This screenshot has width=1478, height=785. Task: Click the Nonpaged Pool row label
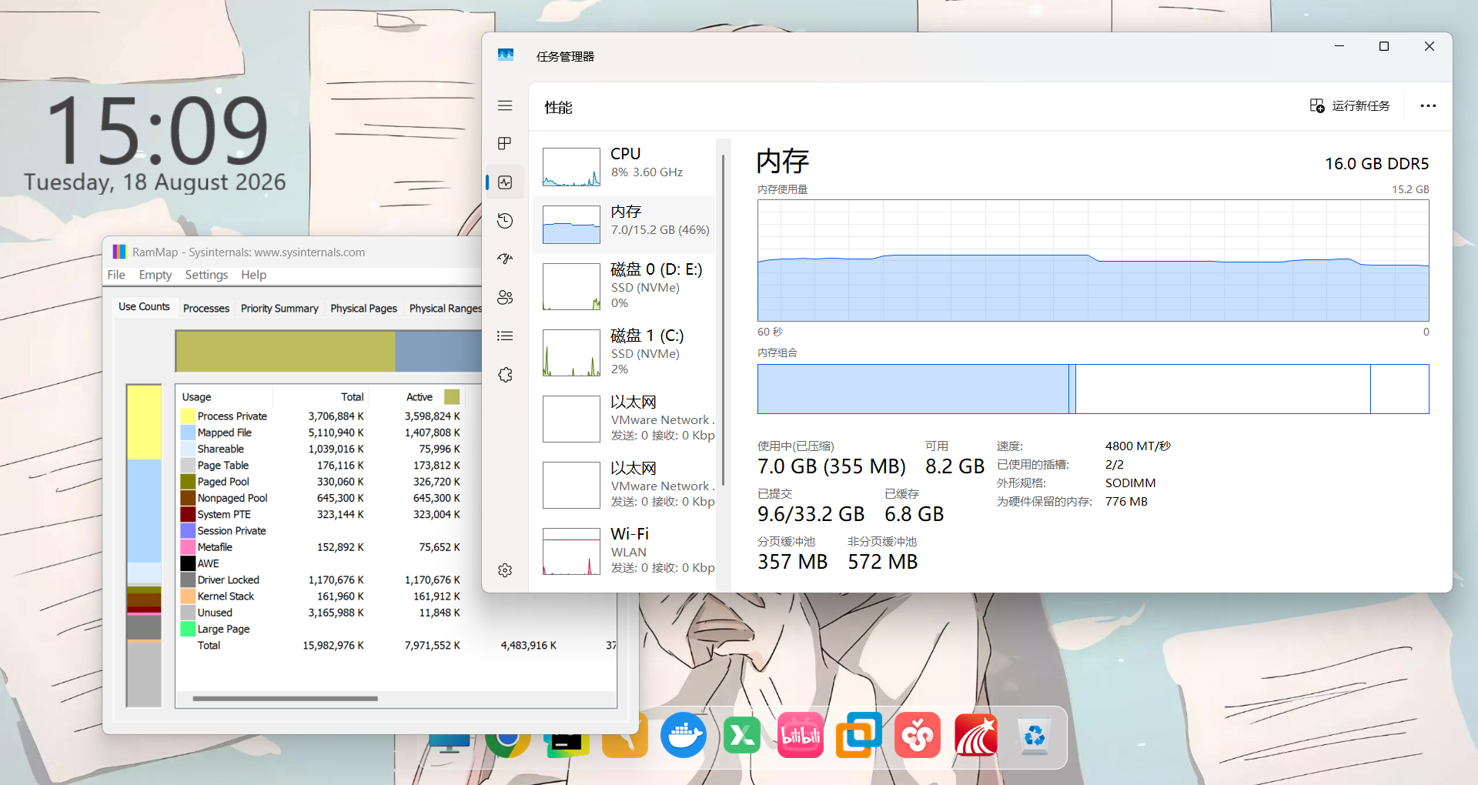(232, 498)
